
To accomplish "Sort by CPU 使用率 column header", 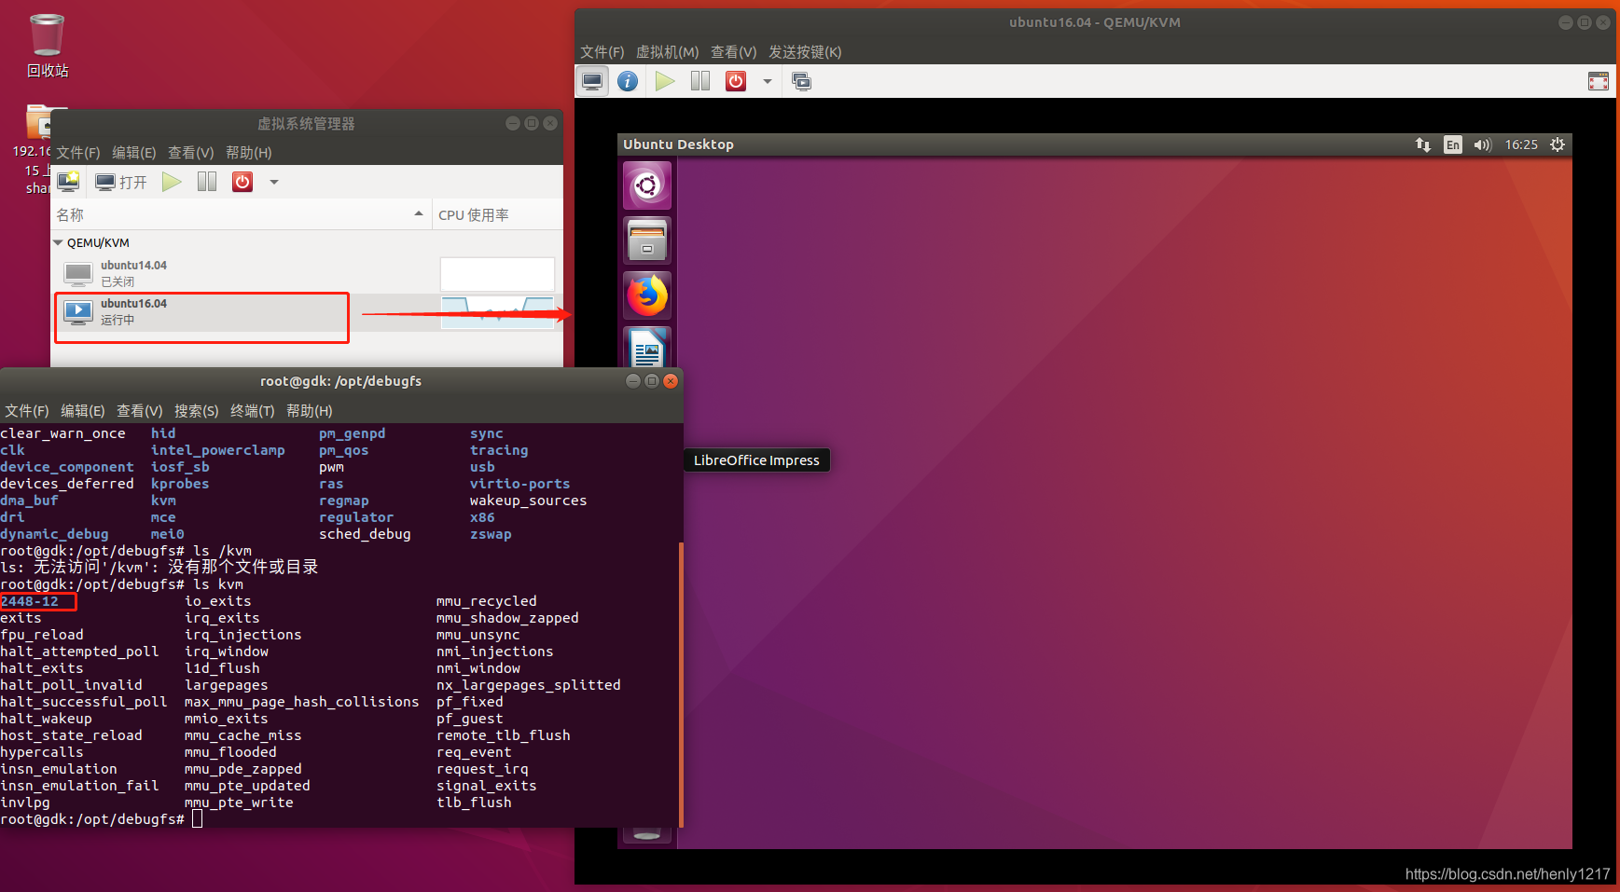I will [496, 215].
